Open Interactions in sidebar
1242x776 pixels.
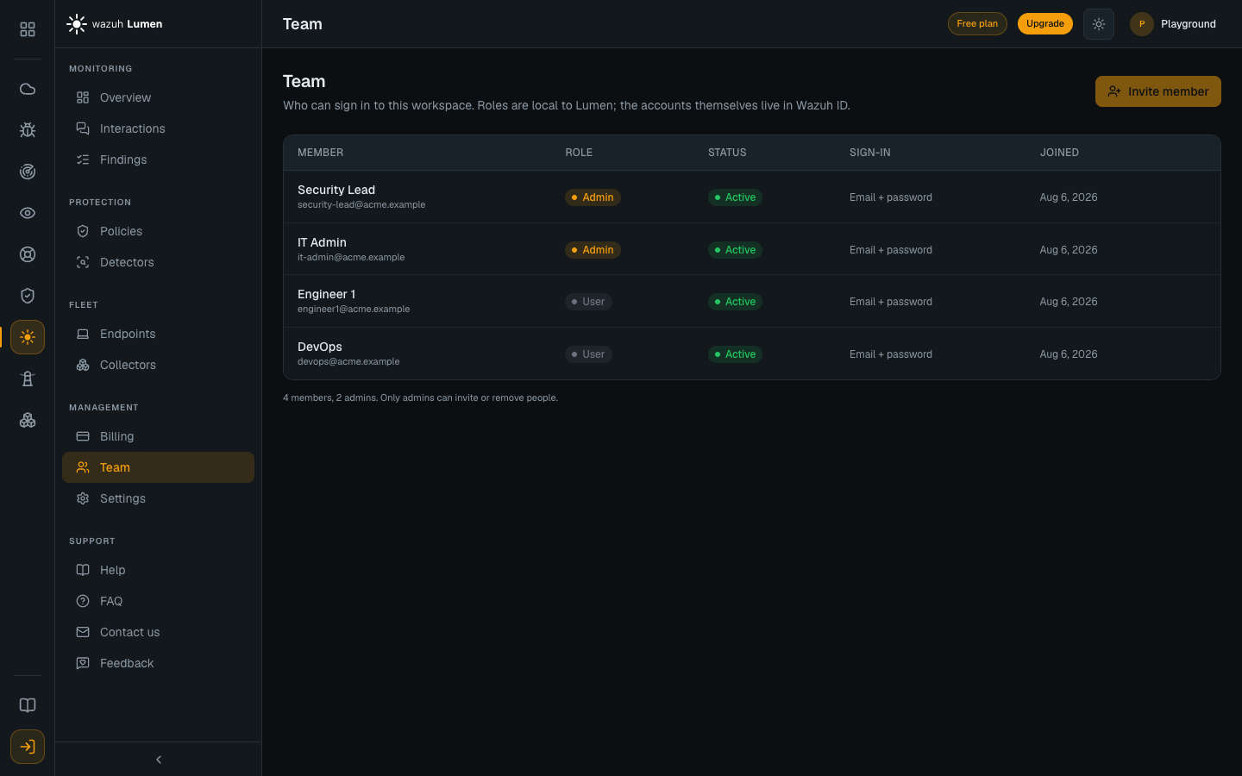point(159,128)
